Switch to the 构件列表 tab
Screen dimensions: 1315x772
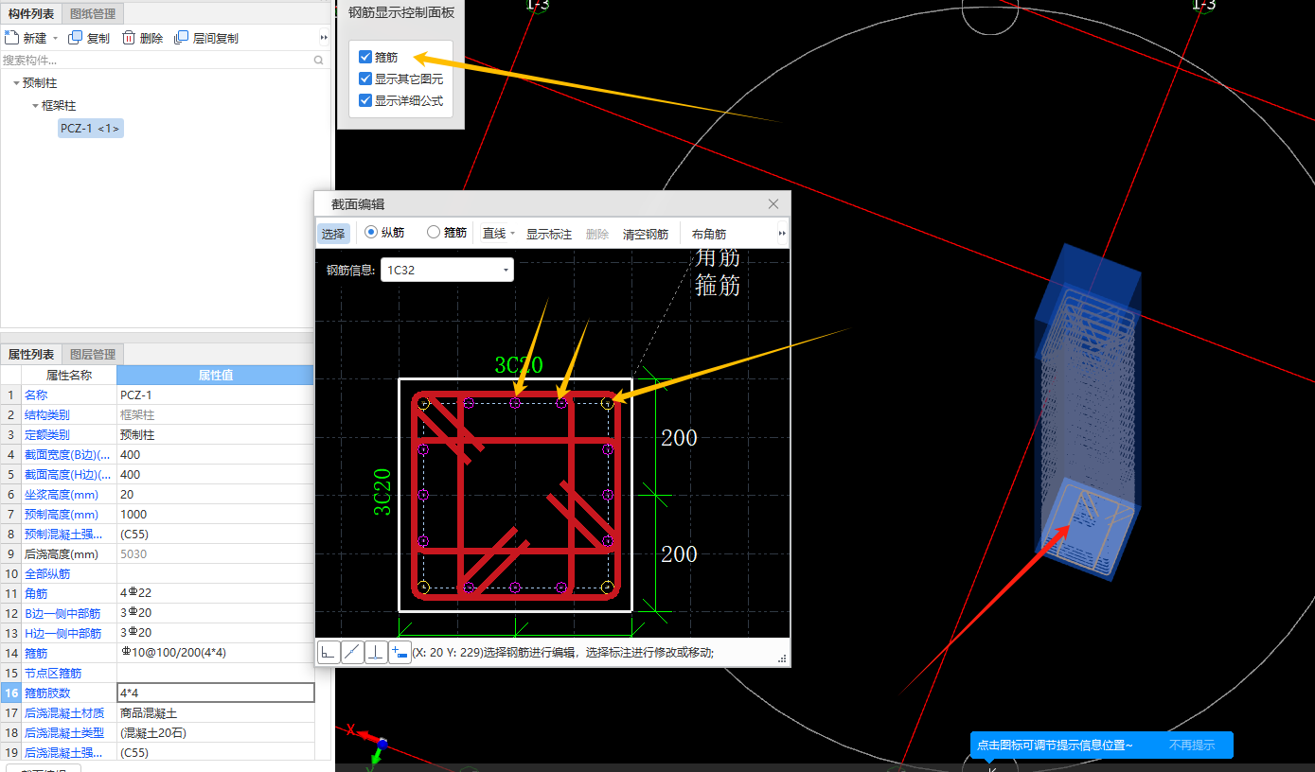coord(31,13)
